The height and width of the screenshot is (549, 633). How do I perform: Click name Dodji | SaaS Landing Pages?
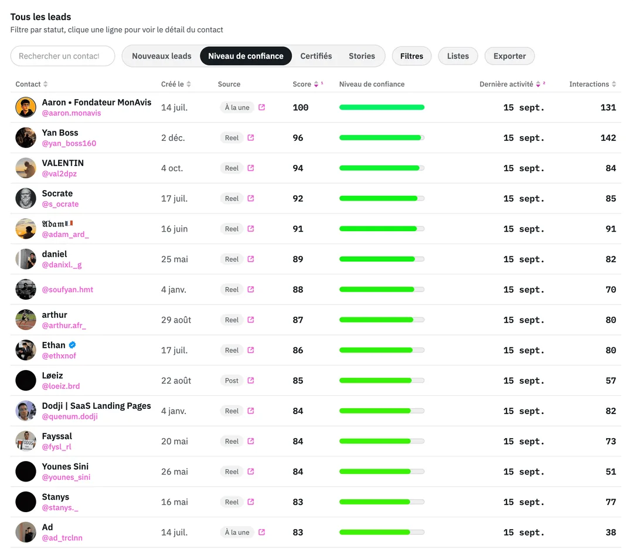97,405
